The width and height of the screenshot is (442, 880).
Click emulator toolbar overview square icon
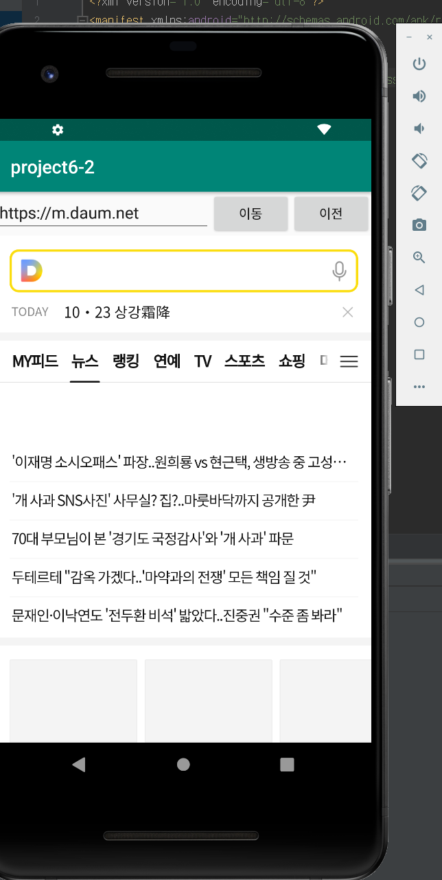click(419, 354)
